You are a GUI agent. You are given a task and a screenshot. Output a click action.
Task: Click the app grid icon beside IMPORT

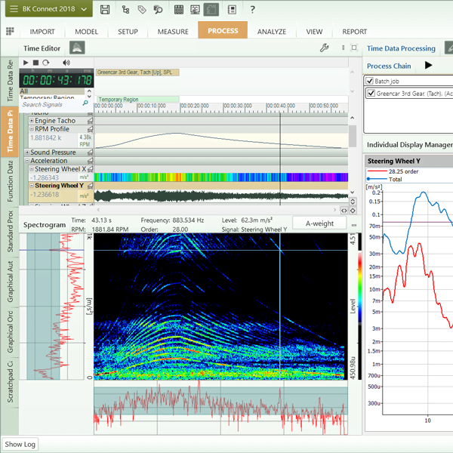coord(10,31)
